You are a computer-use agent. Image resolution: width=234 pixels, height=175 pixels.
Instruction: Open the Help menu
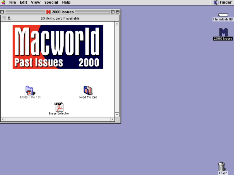66,3
